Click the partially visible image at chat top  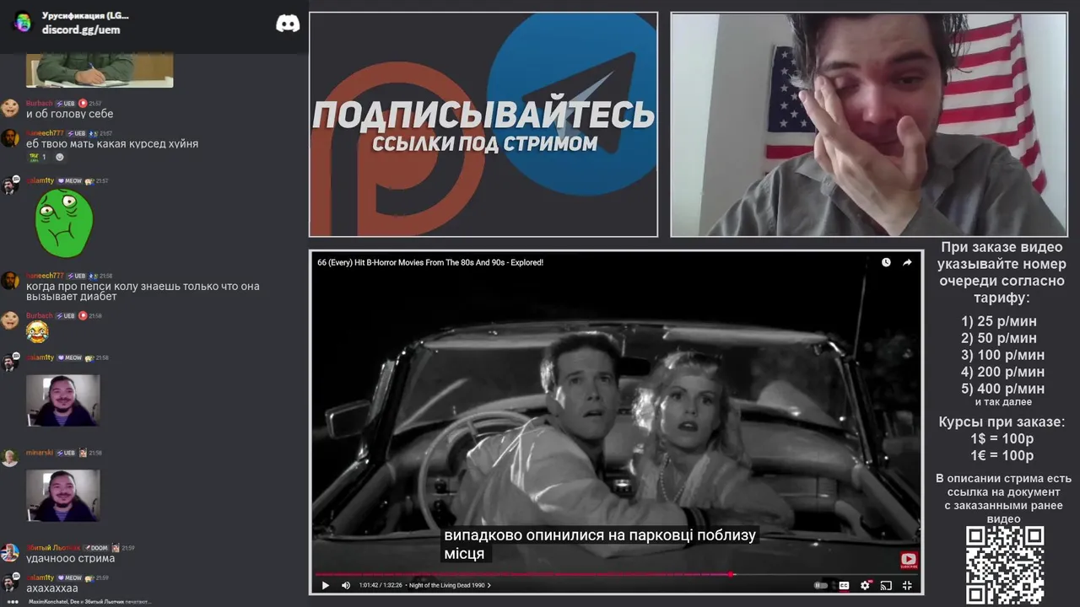point(100,71)
